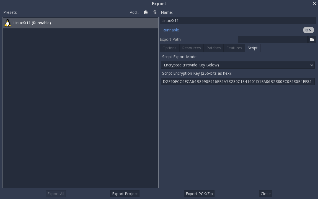Open the Features tab

tap(234, 48)
